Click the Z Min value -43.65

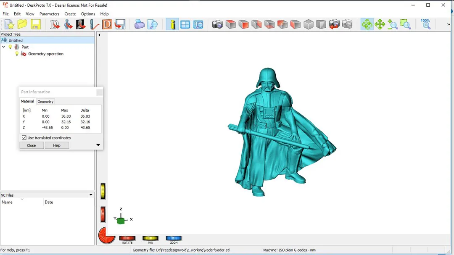click(48, 127)
